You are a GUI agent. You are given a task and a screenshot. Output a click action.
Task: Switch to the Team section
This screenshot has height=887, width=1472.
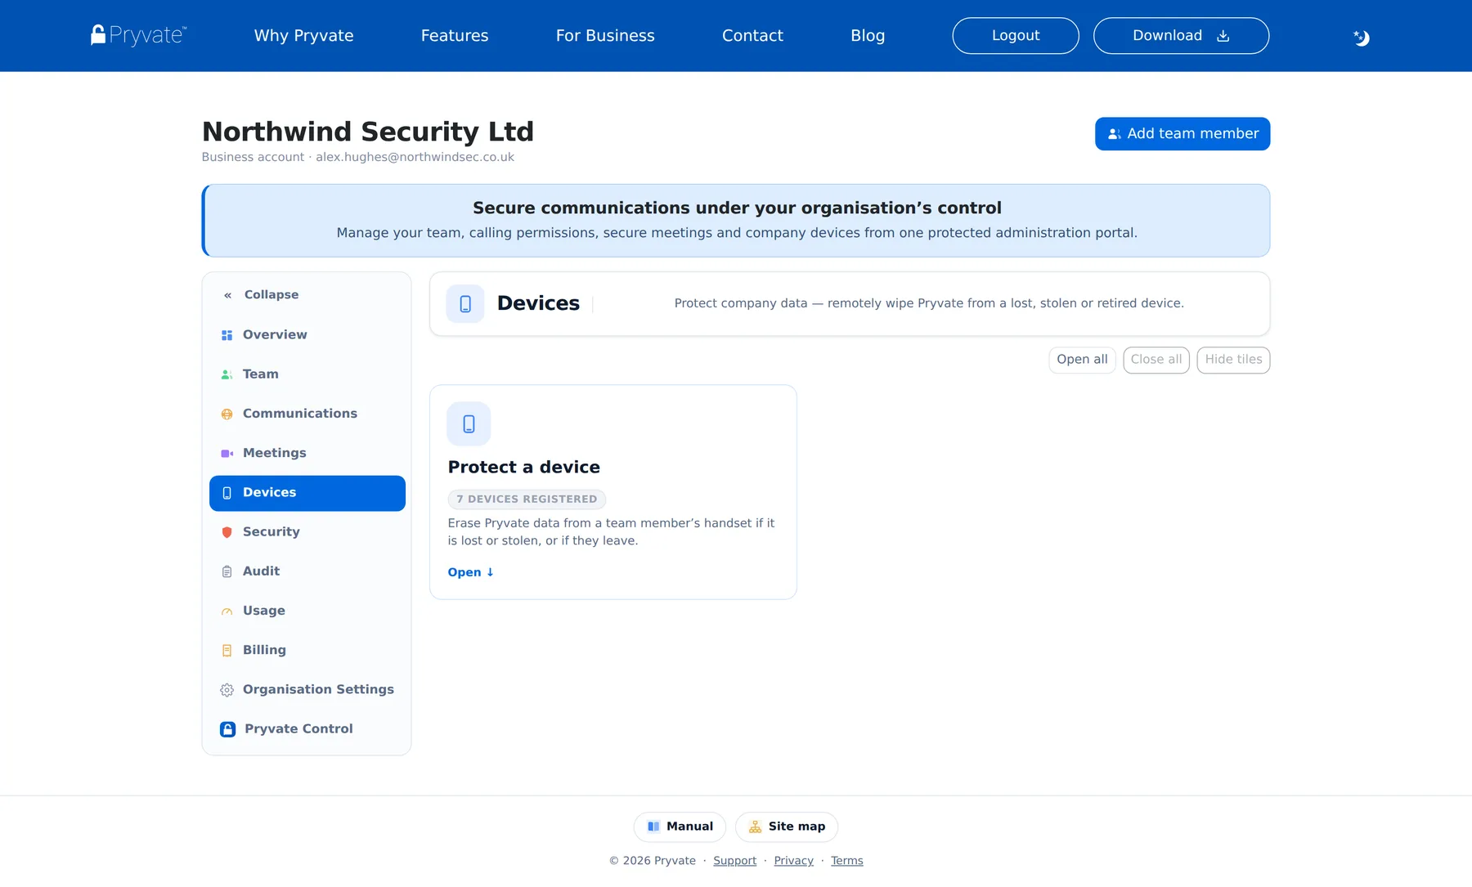307,374
